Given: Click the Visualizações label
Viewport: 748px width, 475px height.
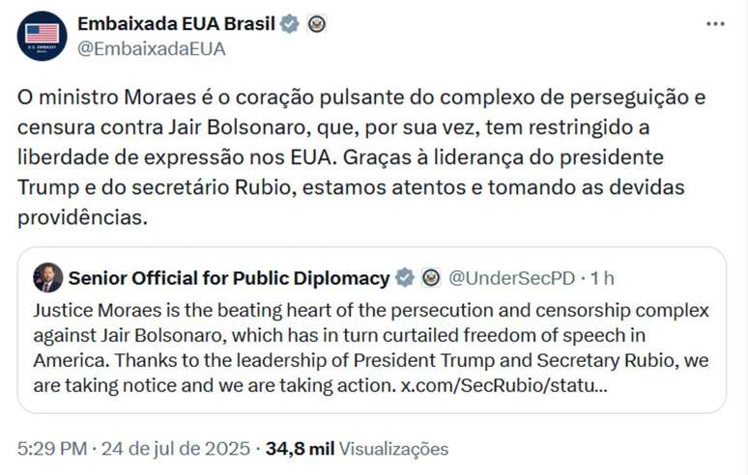Looking at the screenshot, I should coord(394,449).
